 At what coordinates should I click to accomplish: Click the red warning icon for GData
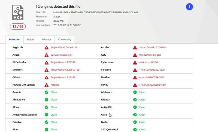[46, 77]
